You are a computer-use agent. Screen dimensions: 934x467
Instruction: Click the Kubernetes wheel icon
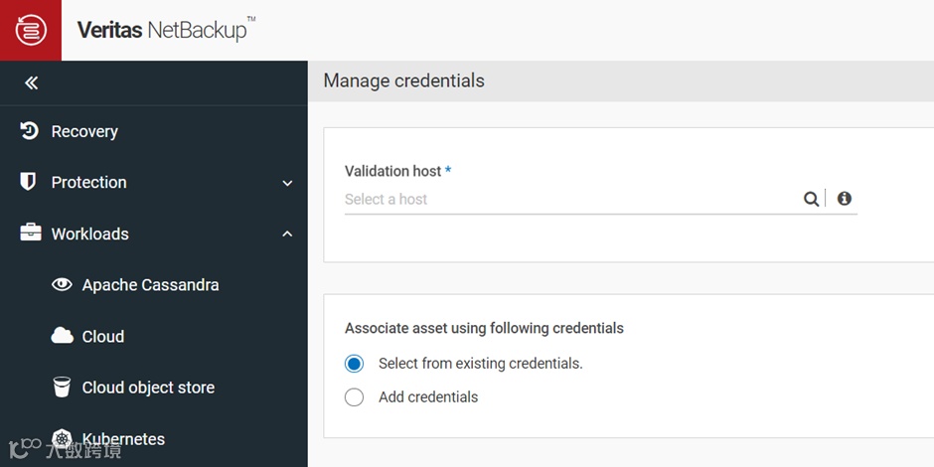(62, 439)
